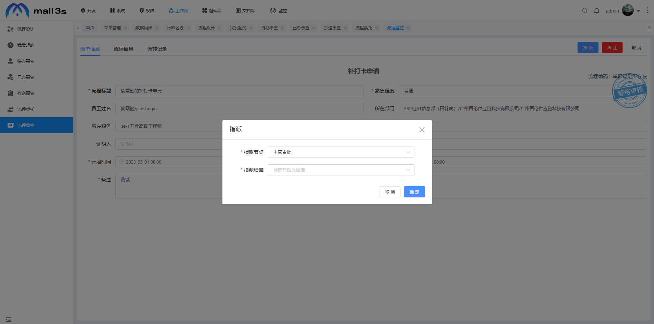Viewport: 654px width, 324px height.
Task: Switch to the 行政区划 page tab
Action: coord(175,28)
